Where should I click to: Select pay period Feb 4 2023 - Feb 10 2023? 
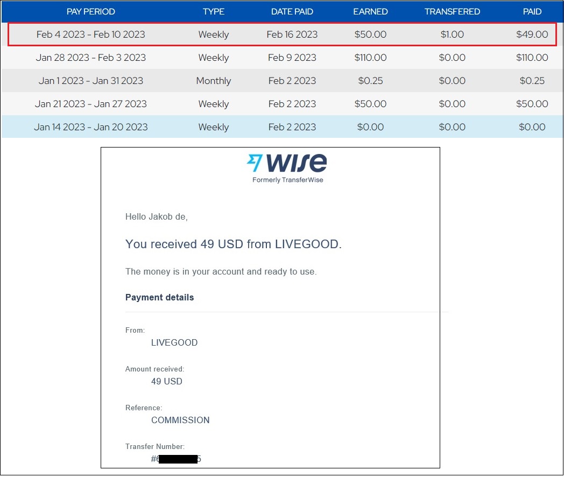point(90,34)
